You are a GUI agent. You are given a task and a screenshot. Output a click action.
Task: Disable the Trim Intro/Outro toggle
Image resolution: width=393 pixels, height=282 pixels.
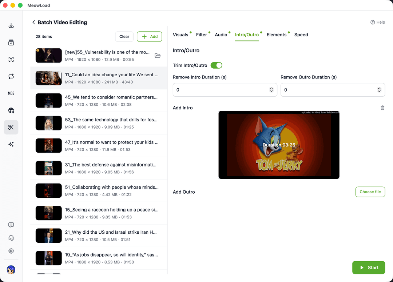(216, 65)
